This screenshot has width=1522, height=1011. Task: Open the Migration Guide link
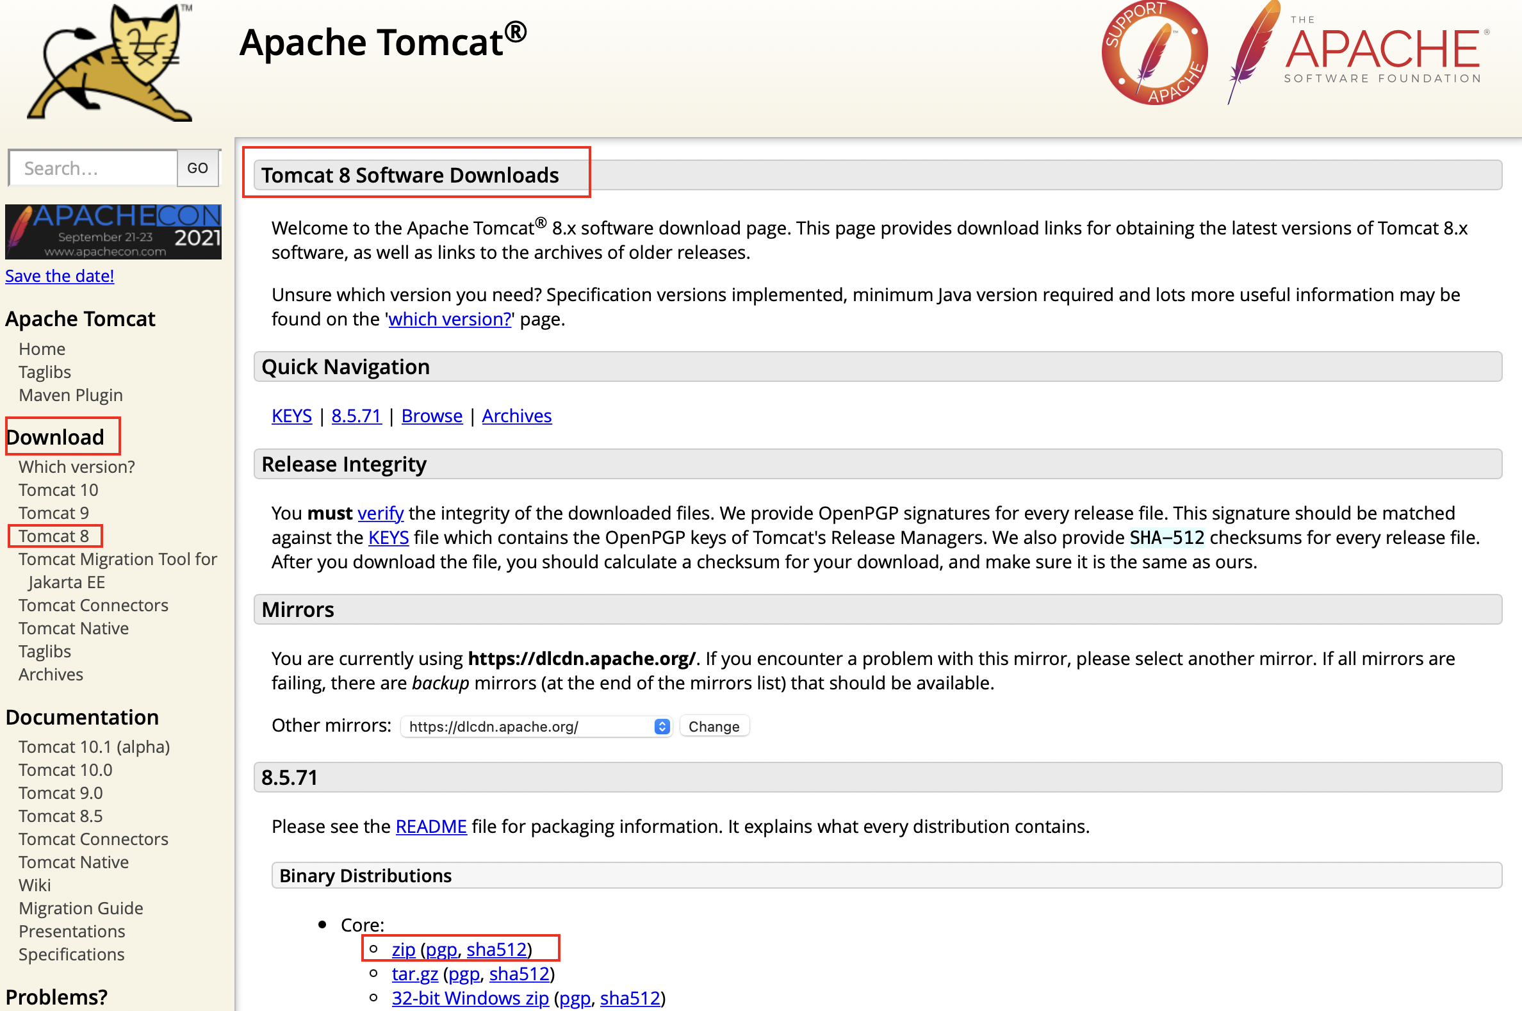click(x=81, y=909)
